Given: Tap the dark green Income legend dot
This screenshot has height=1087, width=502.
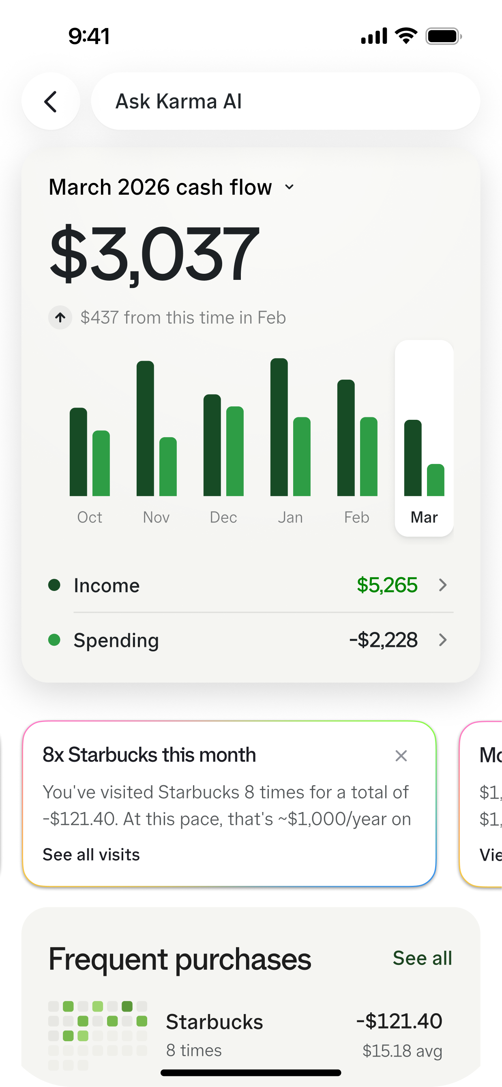Looking at the screenshot, I should [x=54, y=585].
